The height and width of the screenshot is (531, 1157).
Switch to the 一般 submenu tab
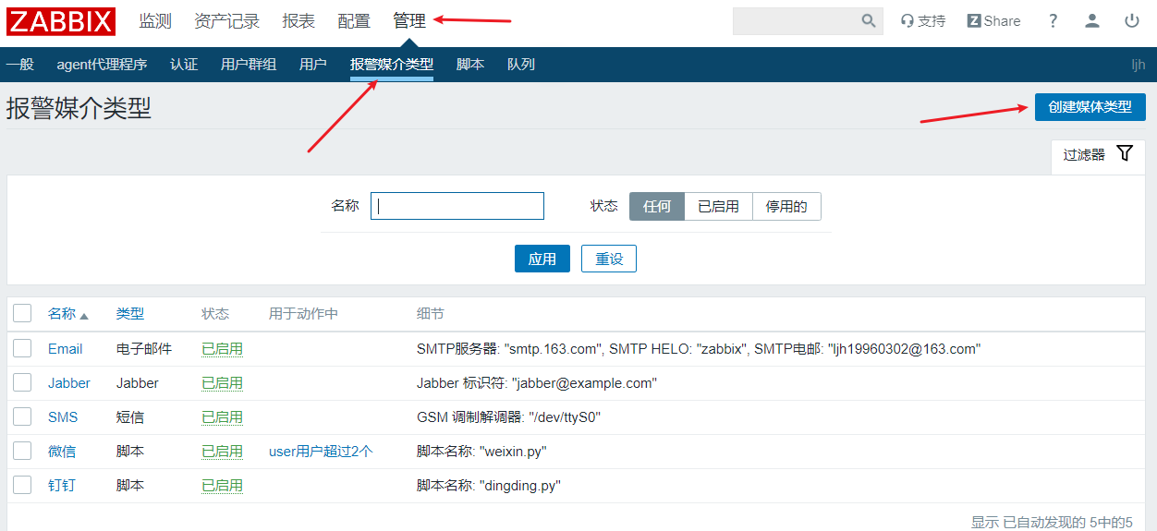20,65
